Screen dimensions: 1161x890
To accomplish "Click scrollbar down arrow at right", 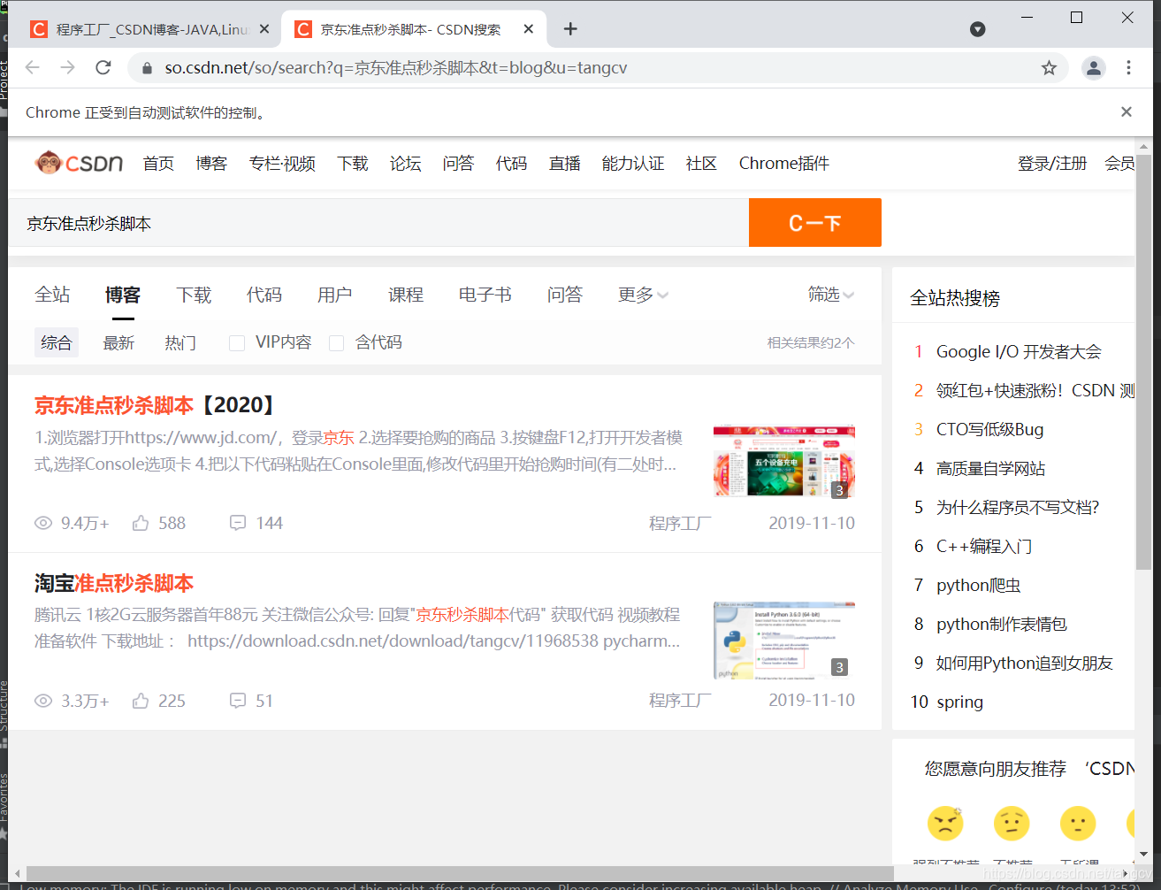I will tap(1143, 855).
